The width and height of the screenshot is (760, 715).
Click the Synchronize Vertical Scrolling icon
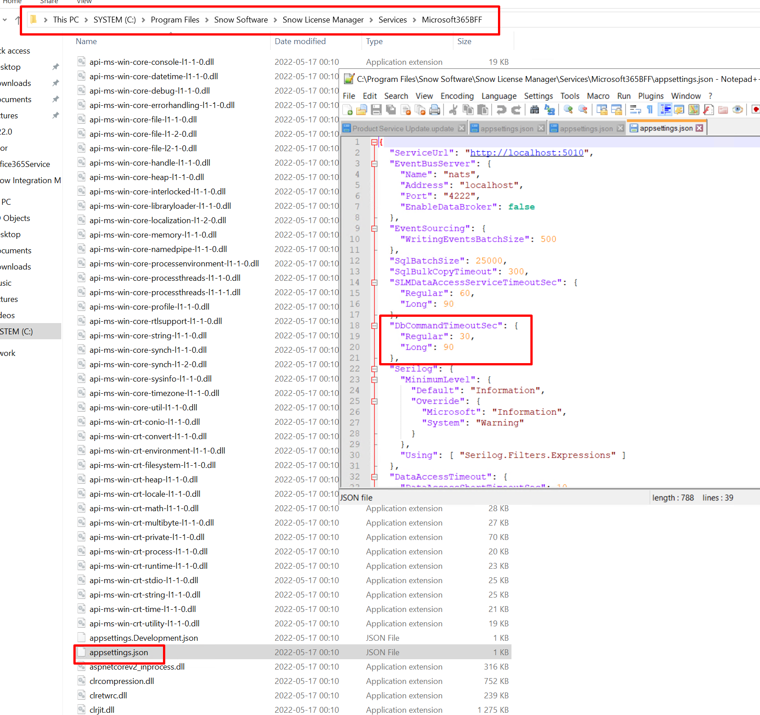click(602, 110)
